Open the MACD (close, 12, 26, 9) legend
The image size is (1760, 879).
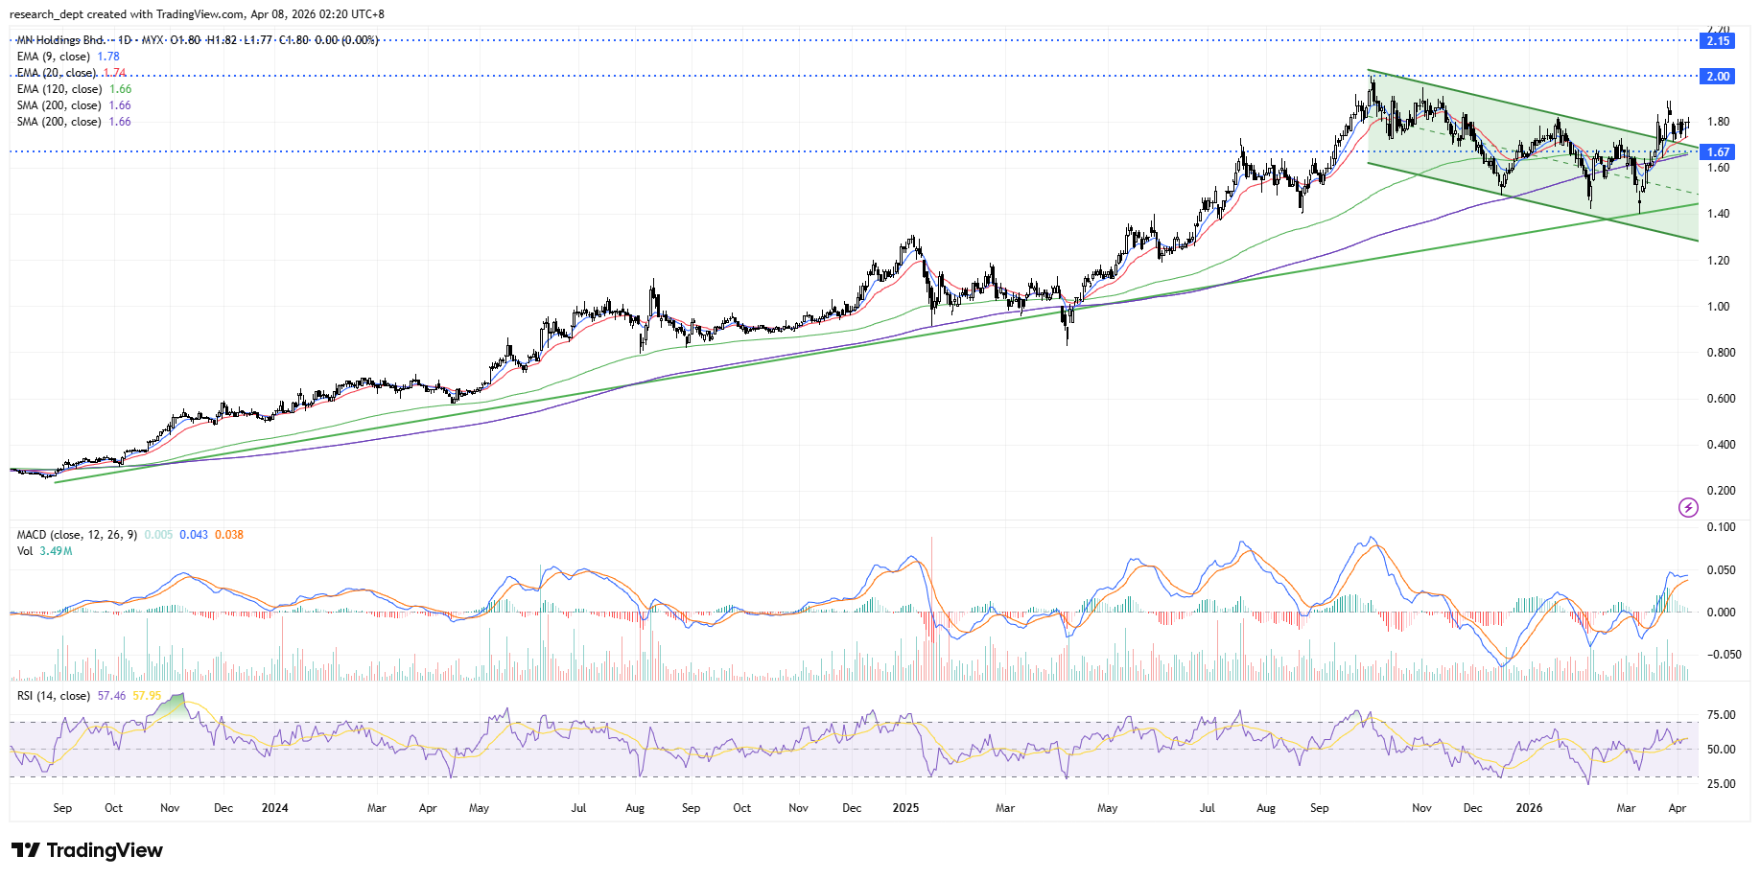point(77,535)
